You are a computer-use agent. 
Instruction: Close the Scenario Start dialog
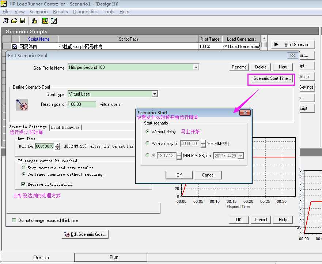click(x=245, y=112)
